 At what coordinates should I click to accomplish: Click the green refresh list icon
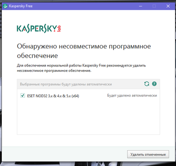(147, 84)
